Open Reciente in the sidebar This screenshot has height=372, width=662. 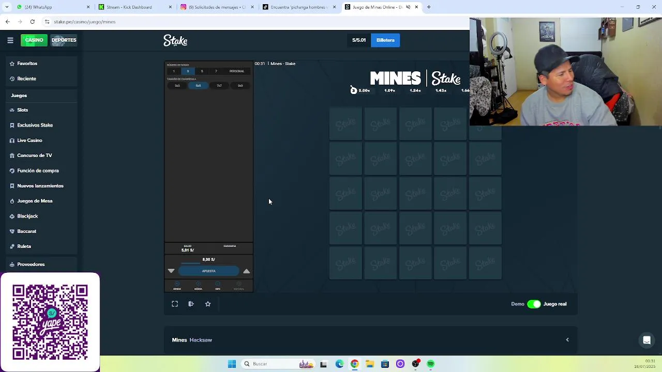tap(26, 79)
